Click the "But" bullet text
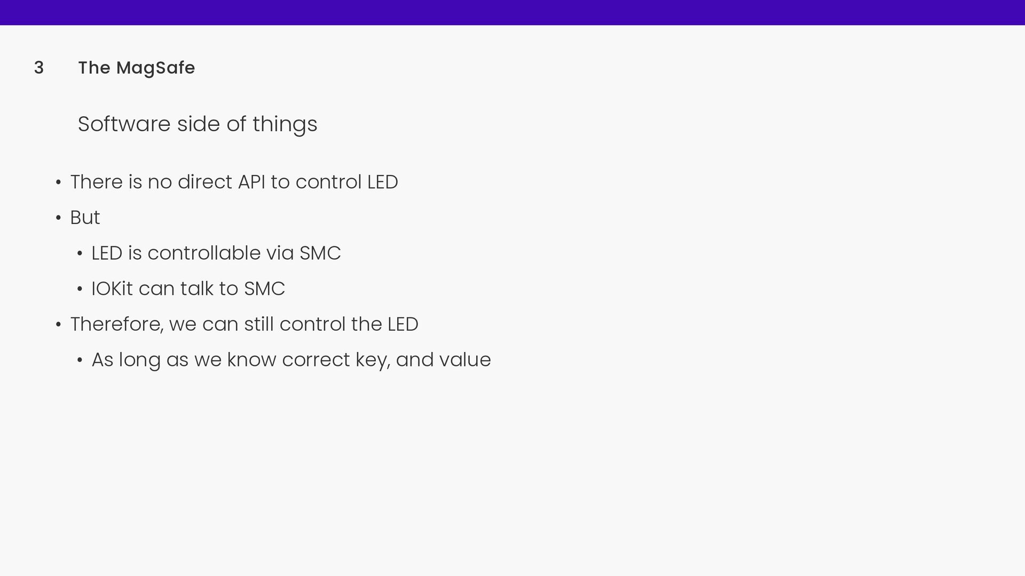 [85, 218]
